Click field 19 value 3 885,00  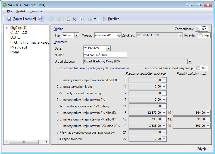click(x=145, y=126)
